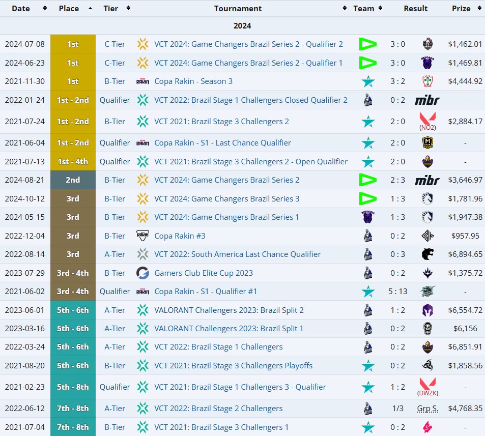Screen dimensions: 485x436
Task: Sort table by Prize column arrows
Action: click(x=479, y=8)
